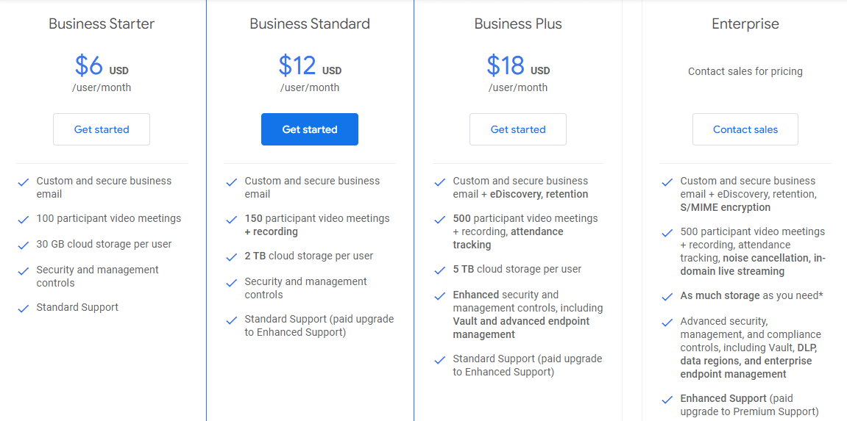
Task: Click the Business Standard plan title
Action: (310, 24)
